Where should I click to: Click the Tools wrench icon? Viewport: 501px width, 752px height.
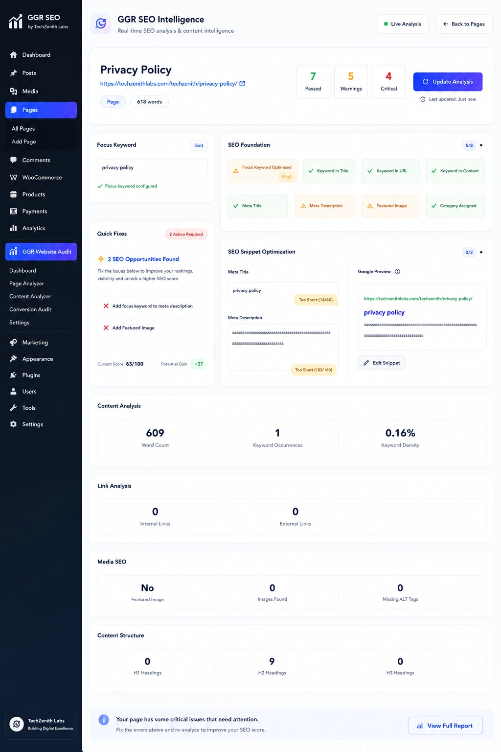14,408
